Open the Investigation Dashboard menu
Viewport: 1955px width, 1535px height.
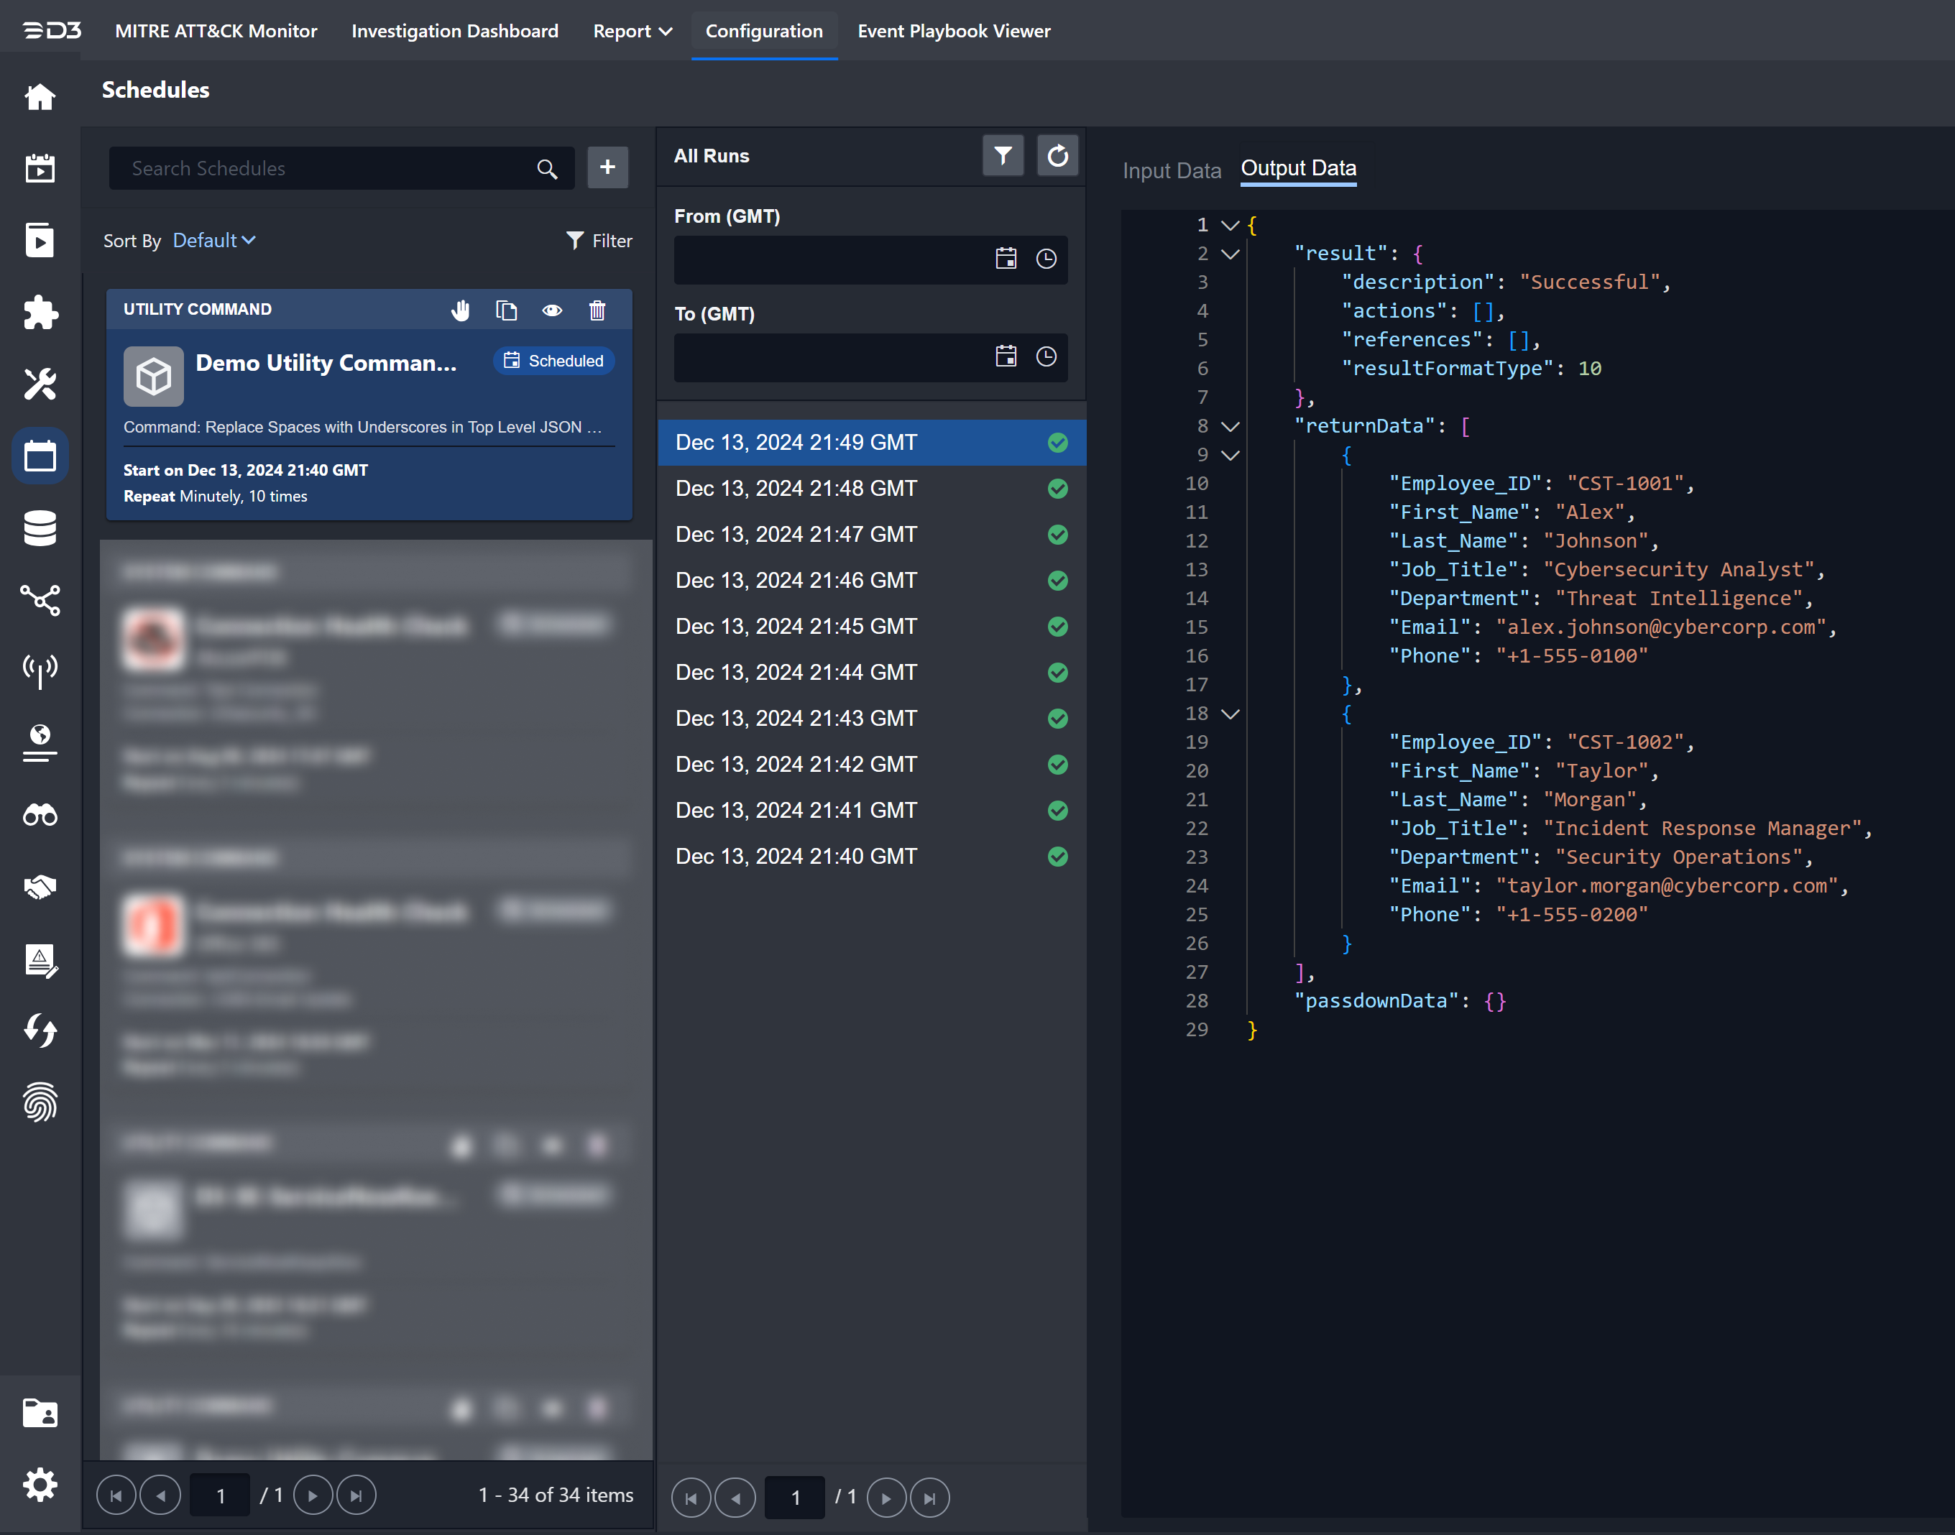(x=455, y=31)
